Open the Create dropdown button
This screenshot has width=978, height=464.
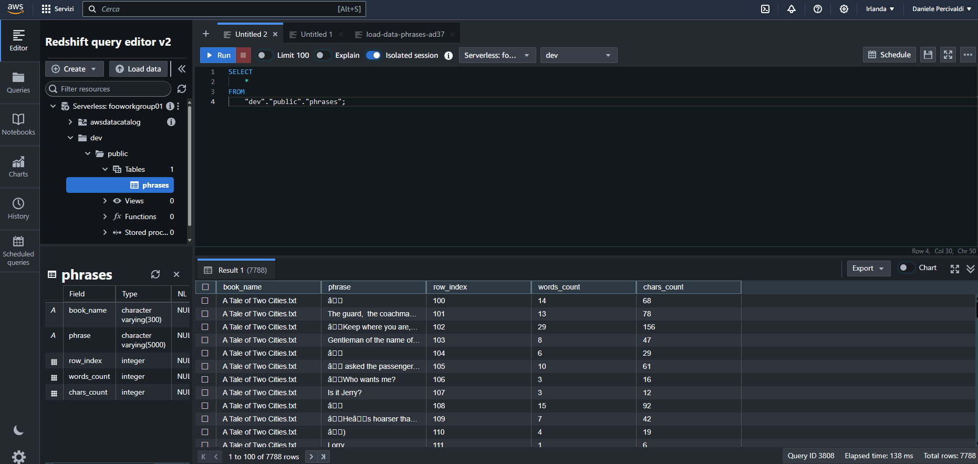75,69
